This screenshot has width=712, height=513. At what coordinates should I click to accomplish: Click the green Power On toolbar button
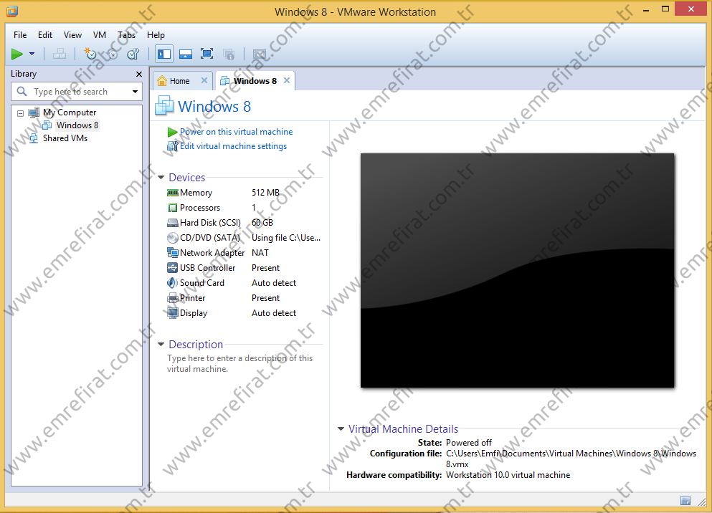tap(17, 54)
